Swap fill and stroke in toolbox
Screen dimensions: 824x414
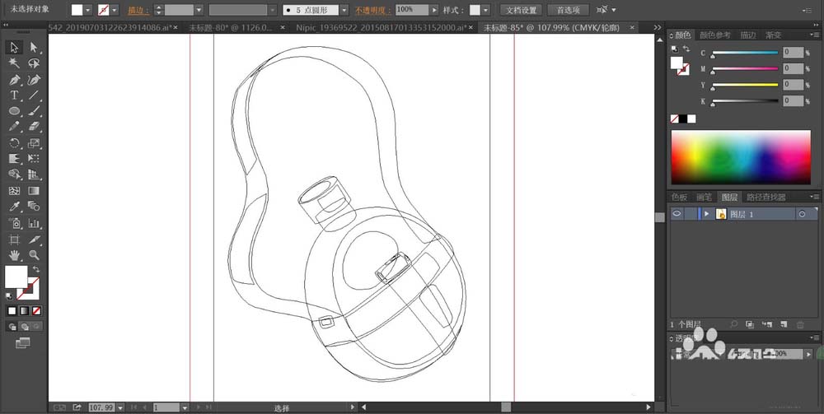36,270
